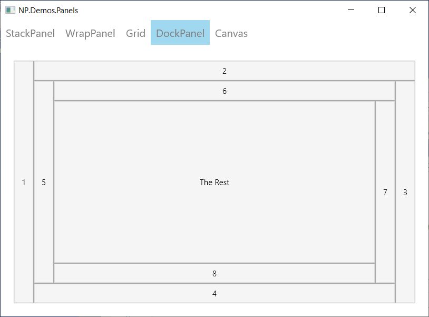Switch to the StackPanel tab
The height and width of the screenshot is (317, 429).
[x=31, y=33]
